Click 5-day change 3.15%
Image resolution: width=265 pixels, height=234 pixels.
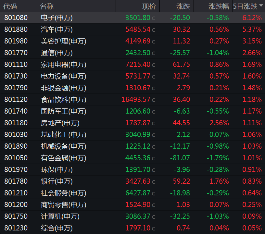(x=252, y=41)
